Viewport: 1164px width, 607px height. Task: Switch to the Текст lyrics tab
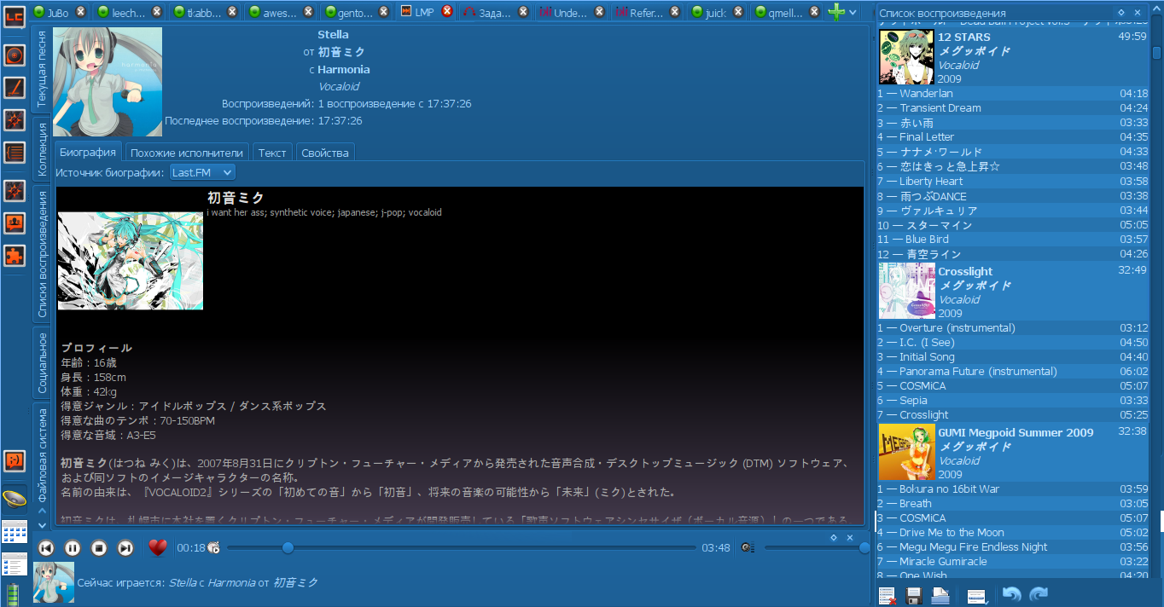click(x=272, y=153)
